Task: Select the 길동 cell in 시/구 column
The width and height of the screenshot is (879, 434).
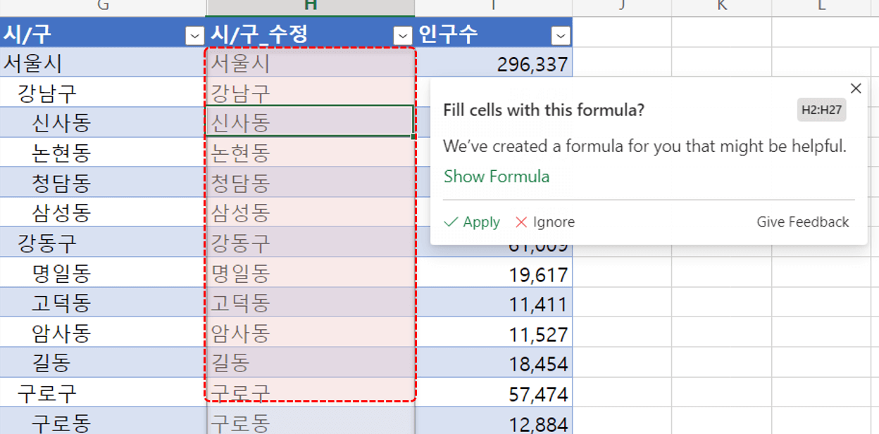Action: tap(103, 363)
